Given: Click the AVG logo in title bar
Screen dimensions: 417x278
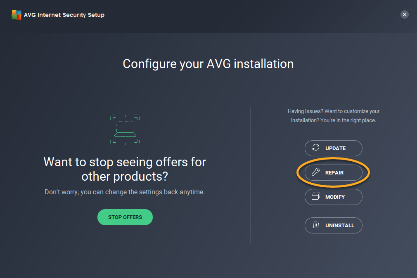Looking at the screenshot, I should coord(17,15).
